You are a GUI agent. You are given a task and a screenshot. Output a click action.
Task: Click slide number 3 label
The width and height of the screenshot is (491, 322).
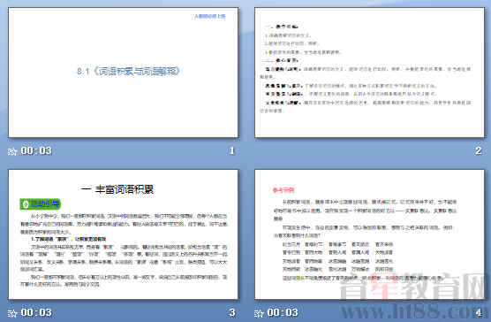click(x=231, y=312)
